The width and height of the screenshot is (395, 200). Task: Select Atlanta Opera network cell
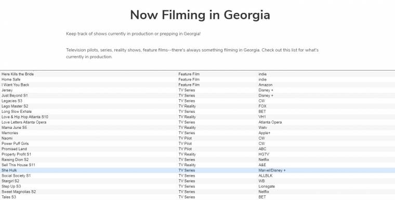click(x=270, y=122)
